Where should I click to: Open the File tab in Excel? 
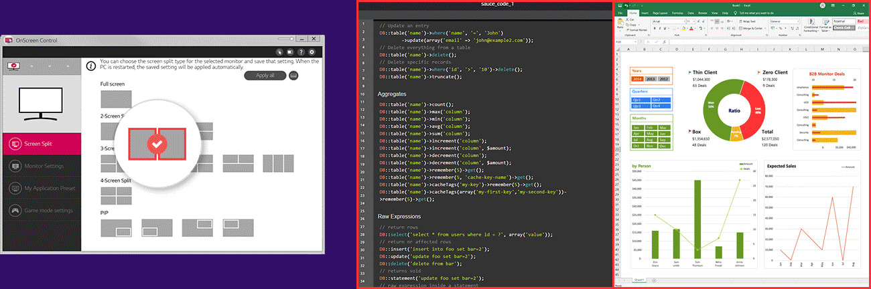[x=620, y=13]
